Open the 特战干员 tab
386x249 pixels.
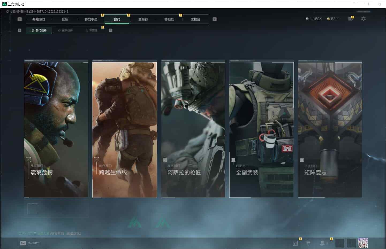click(91, 19)
